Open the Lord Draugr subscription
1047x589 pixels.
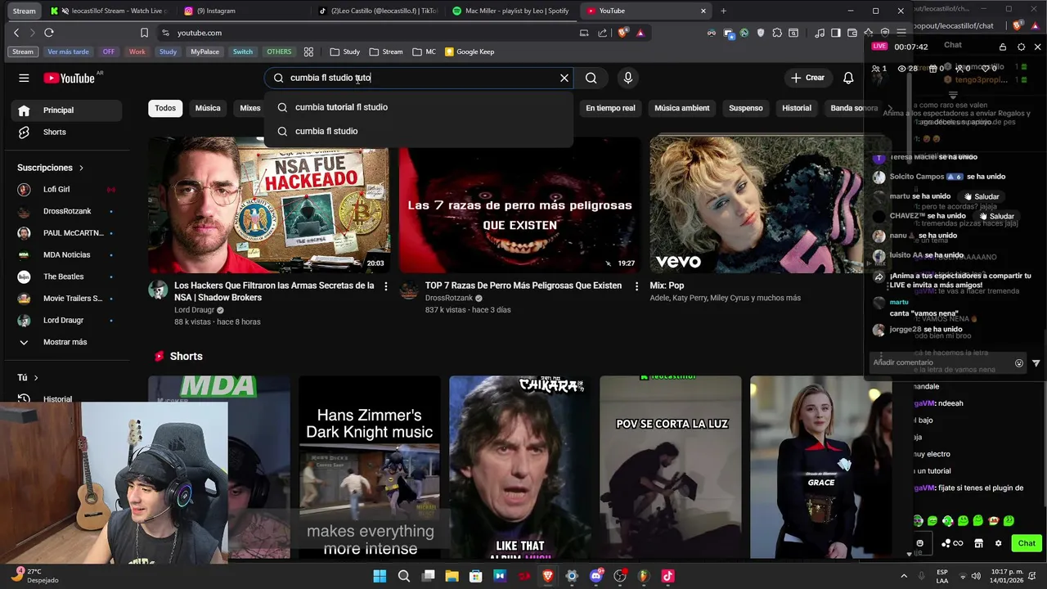tap(67, 320)
